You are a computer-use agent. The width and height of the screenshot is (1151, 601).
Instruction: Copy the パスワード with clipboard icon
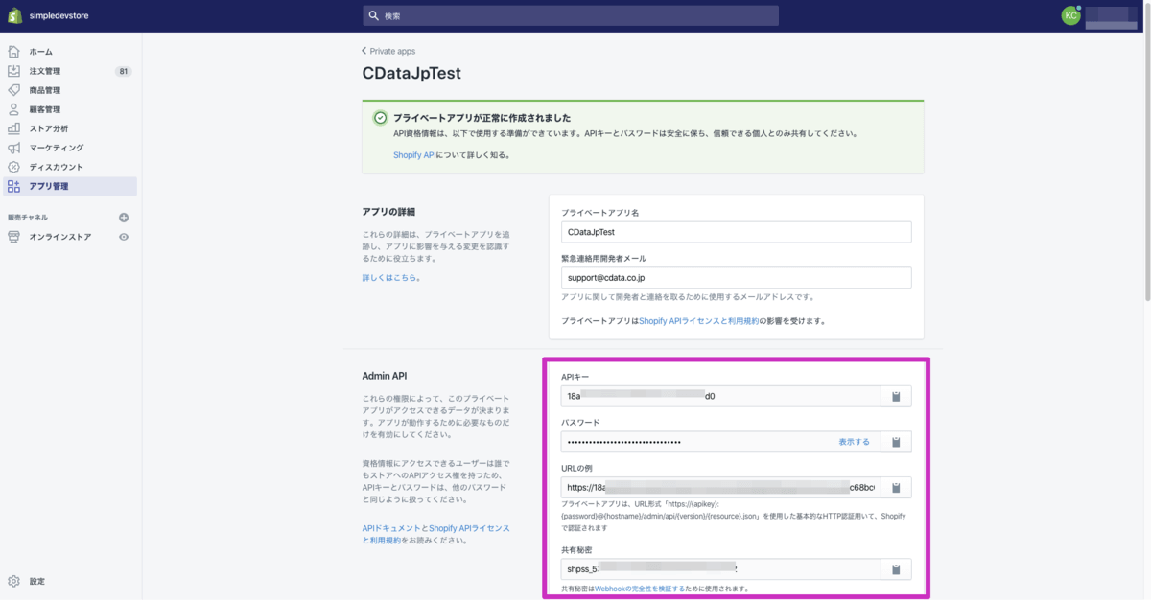[896, 442]
